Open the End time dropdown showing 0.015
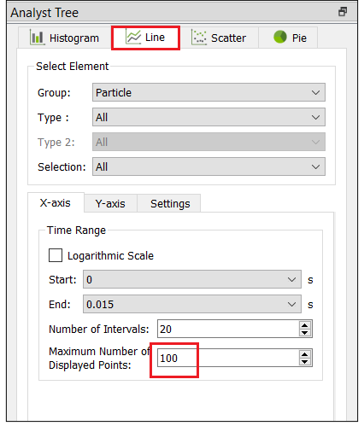Viewport: 364px width, 426px height. 192,304
